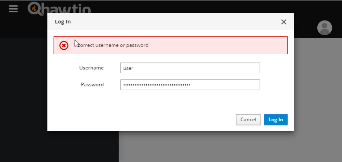This screenshot has width=342, height=162.
Task: Click the Password label
Action: pyautogui.click(x=92, y=84)
